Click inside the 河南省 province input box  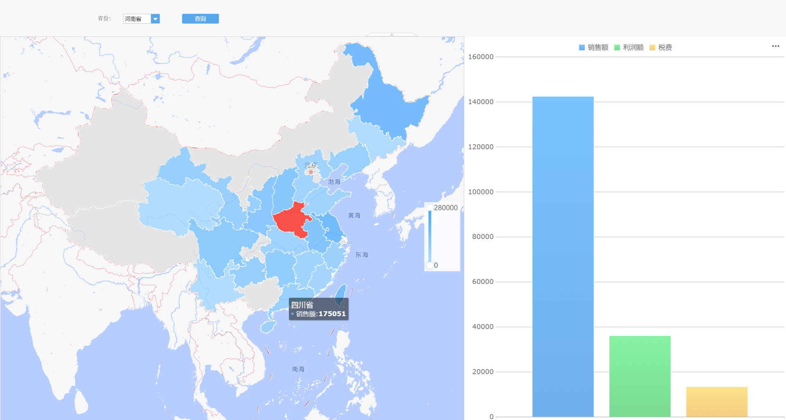(x=136, y=18)
